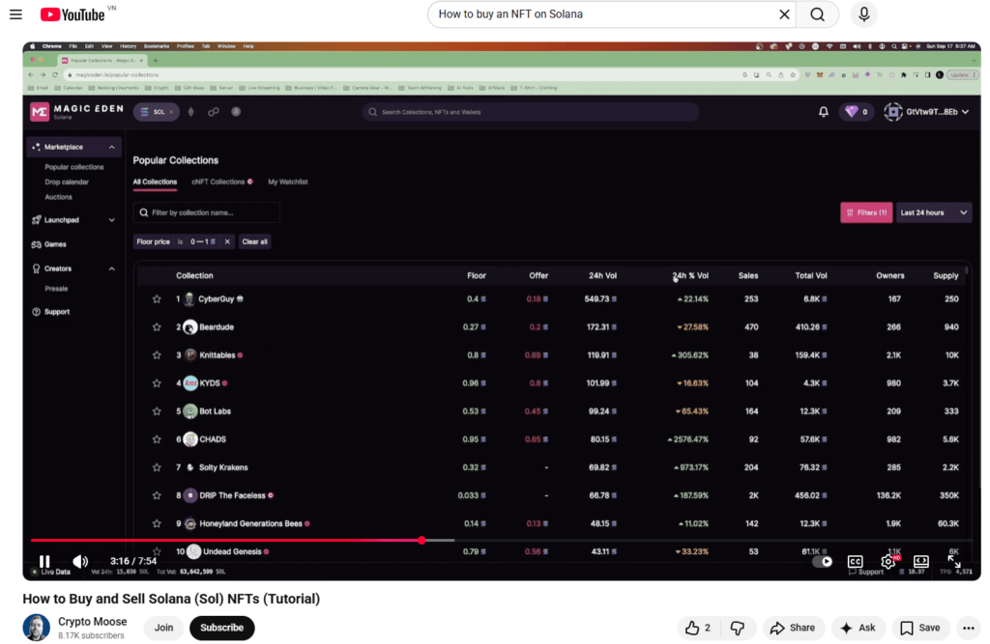Start voice search with the microphone
This screenshot has height=644, width=990.
pos(864,14)
